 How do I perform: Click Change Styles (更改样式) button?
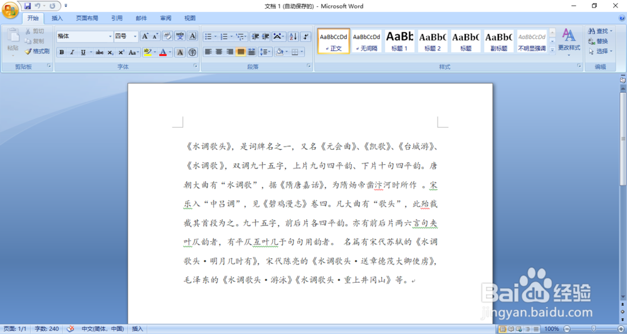point(569,42)
